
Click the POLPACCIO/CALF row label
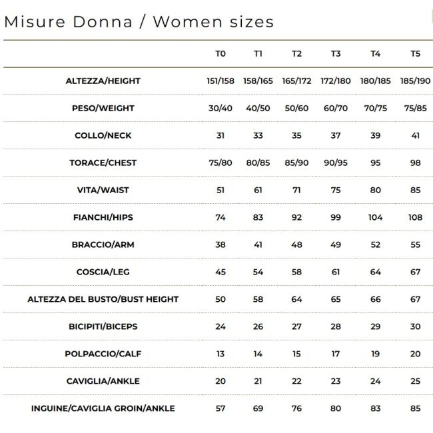tap(103, 354)
